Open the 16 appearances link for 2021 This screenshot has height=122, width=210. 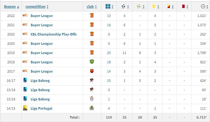109,25
